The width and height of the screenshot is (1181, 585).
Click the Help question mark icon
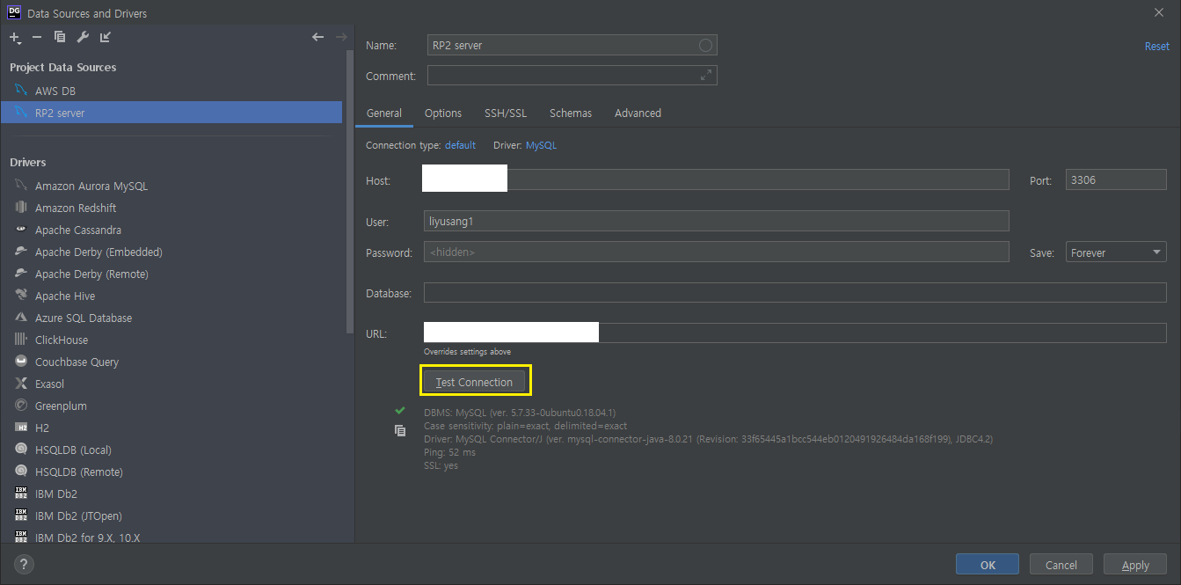pos(24,564)
